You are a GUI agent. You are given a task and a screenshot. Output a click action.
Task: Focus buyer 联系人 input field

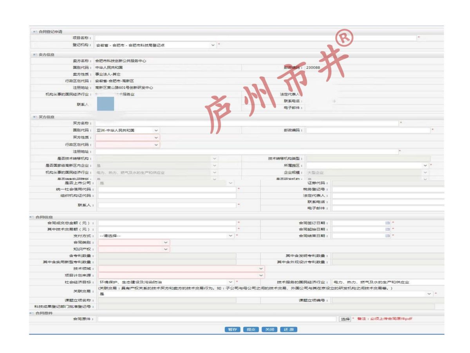[x=167, y=205]
